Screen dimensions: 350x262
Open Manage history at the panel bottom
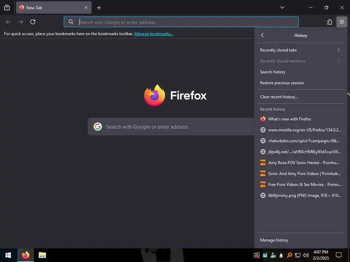point(301,240)
